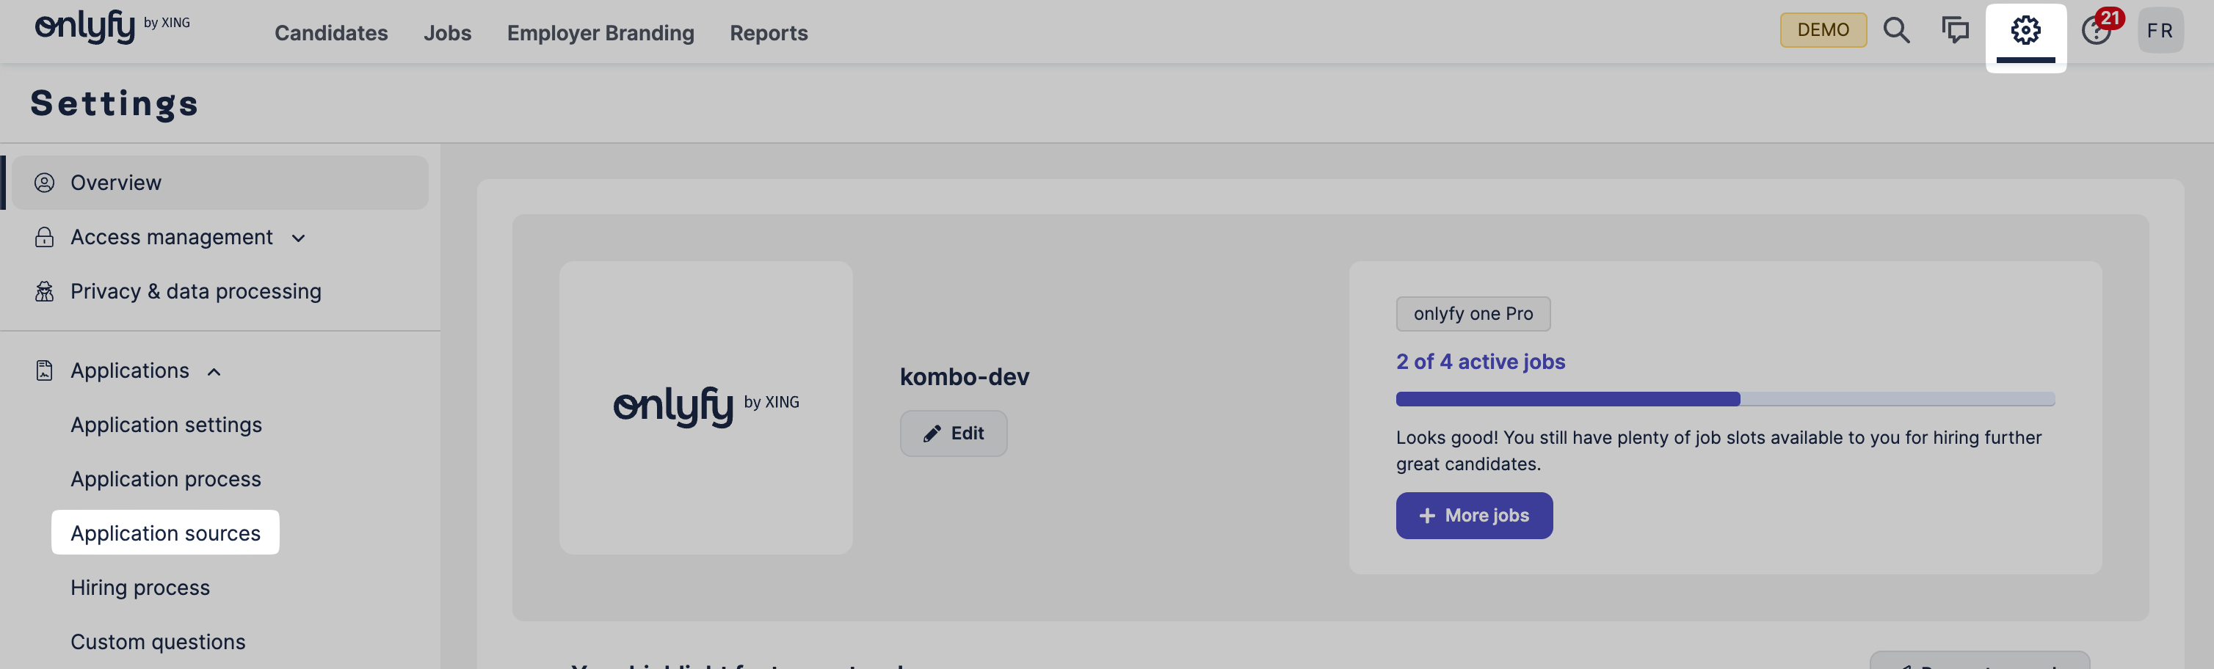The image size is (2214, 669).
Task: Click the active jobs progress bar
Action: point(1724,399)
